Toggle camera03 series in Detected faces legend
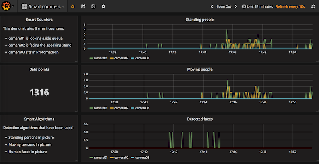 click(140, 158)
